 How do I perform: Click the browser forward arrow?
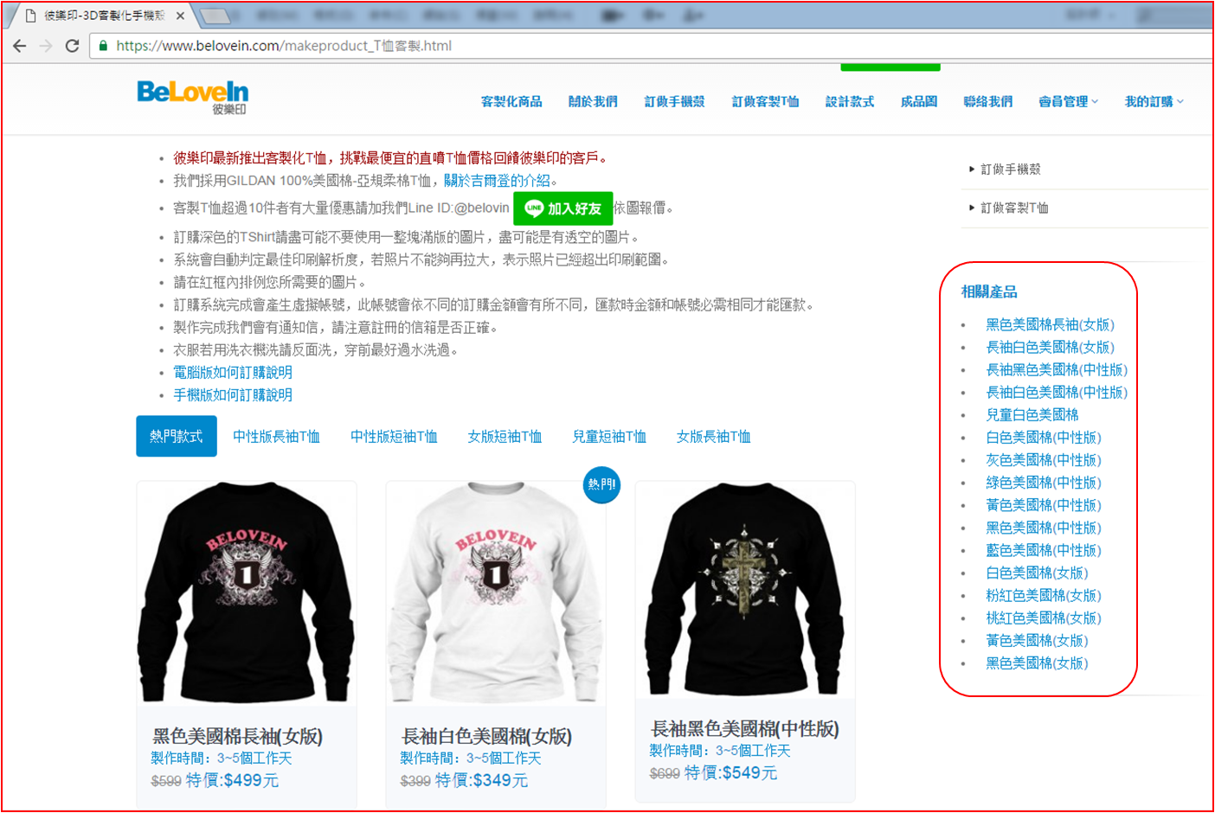(46, 46)
